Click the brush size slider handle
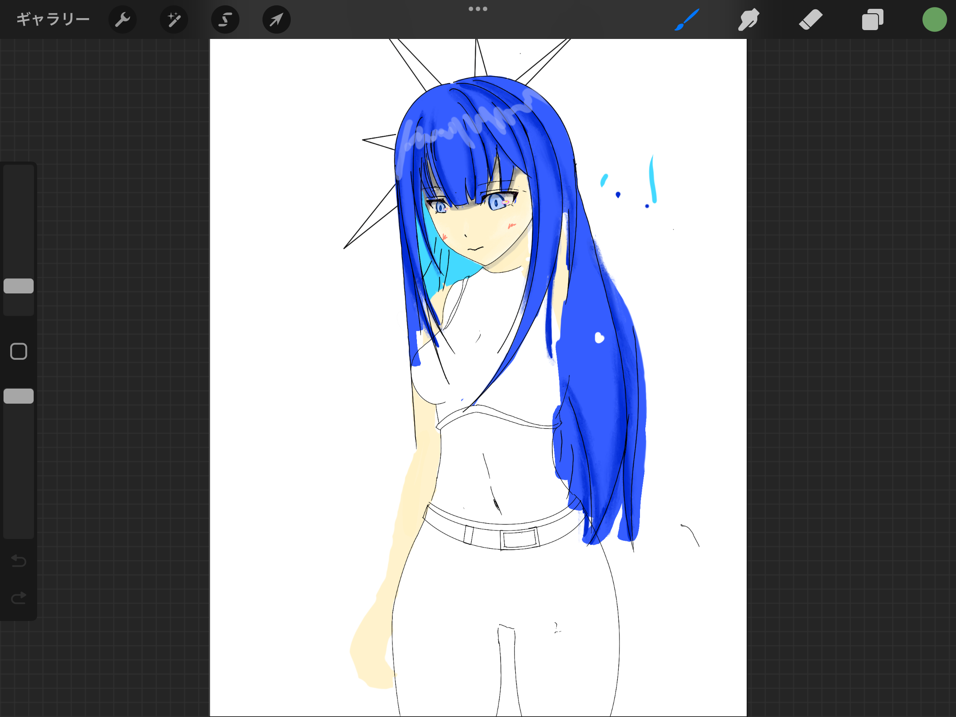The height and width of the screenshot is (717, 956). [19, 286]
